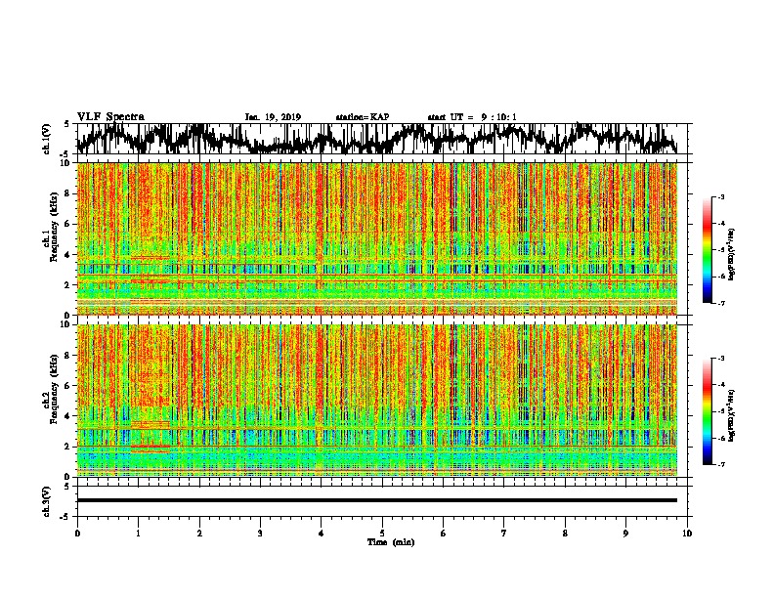
Task: Click the "ch.3(V)" axis label
Action: coord(47,501)
